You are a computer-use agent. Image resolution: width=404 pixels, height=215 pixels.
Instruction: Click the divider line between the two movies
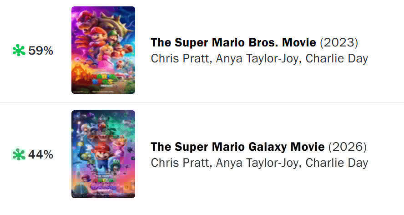click(x=202, y=102)
